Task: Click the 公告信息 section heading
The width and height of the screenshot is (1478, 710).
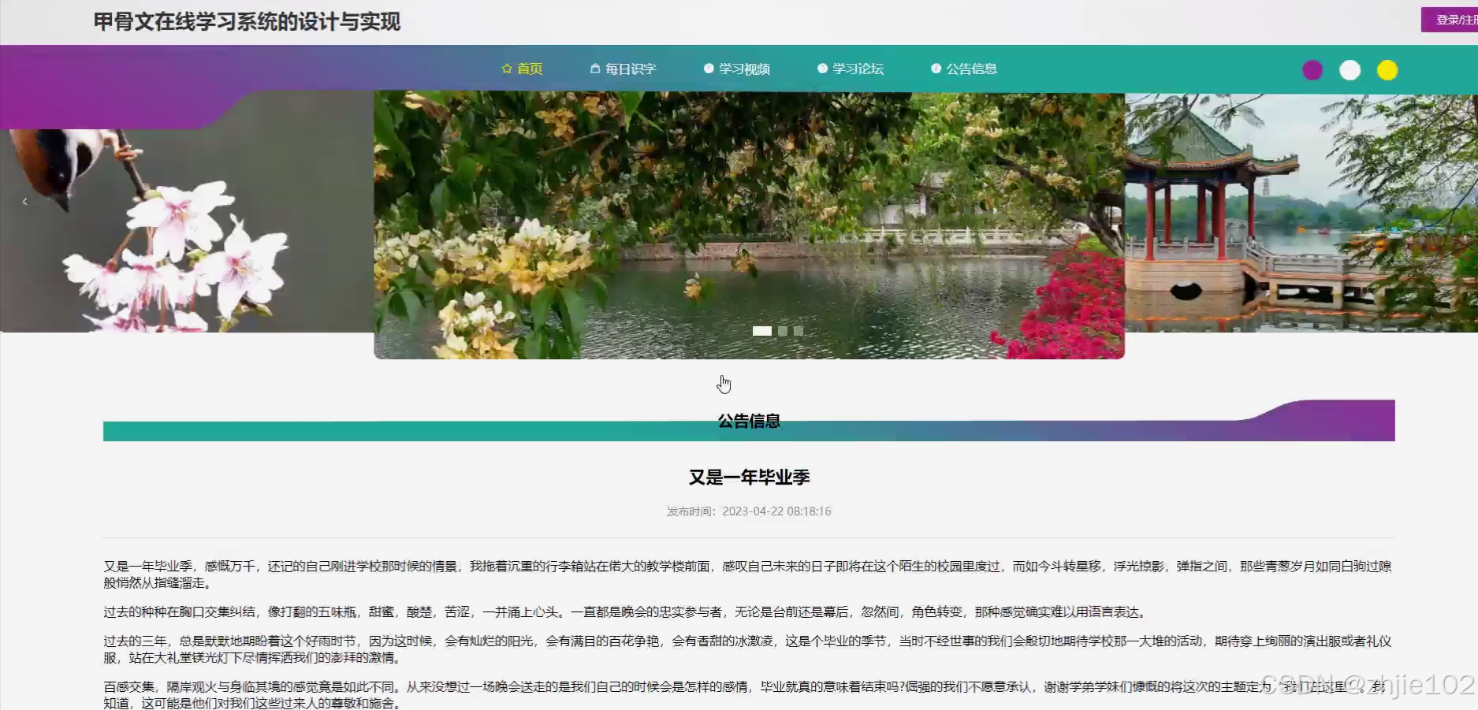Action: pyautogui.click(x=750, y=422)
